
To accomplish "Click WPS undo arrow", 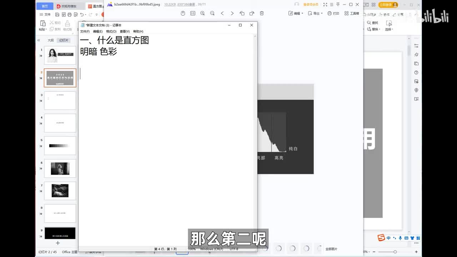I will pos(82,15).
